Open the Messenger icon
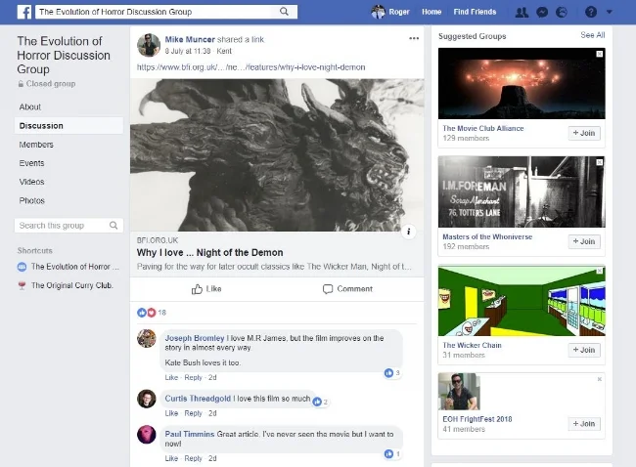The height and width of the screenshot is (467, 636). [542, 12]
